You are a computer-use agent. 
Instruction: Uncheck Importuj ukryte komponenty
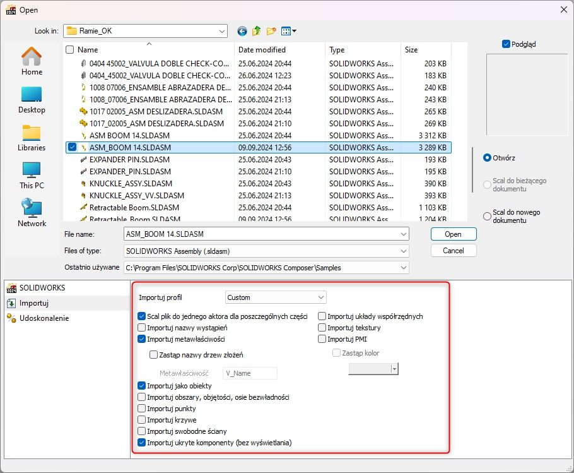142,442
